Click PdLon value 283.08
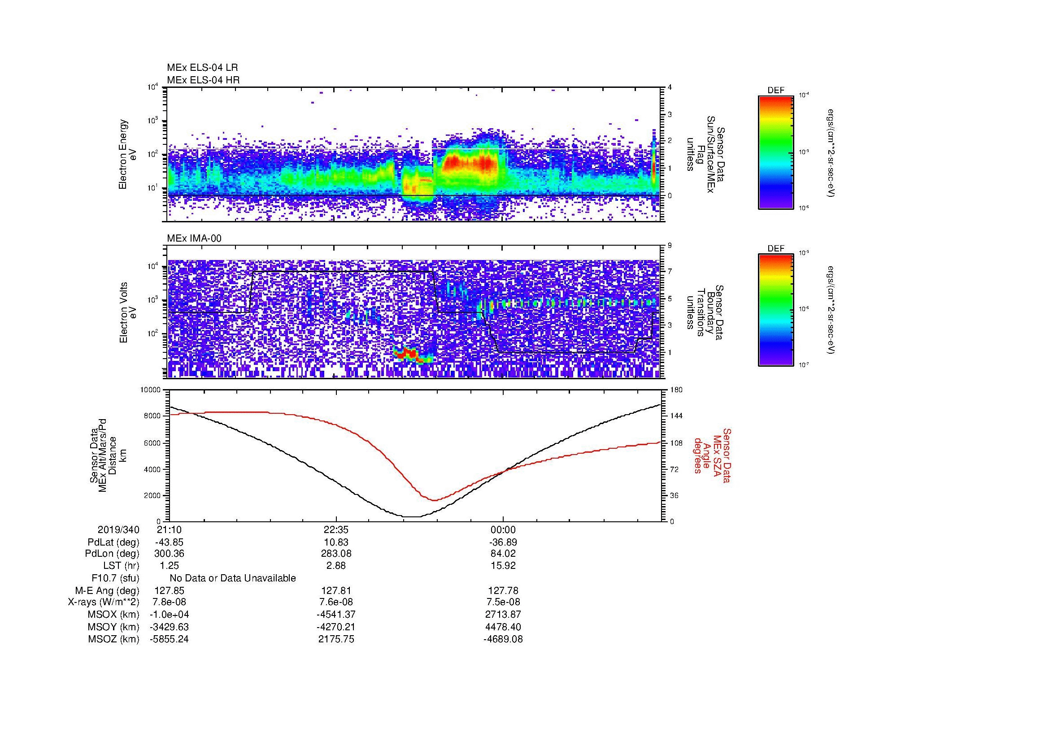The width and height of the screenshot is (1049, 741). tap(336, 554)
